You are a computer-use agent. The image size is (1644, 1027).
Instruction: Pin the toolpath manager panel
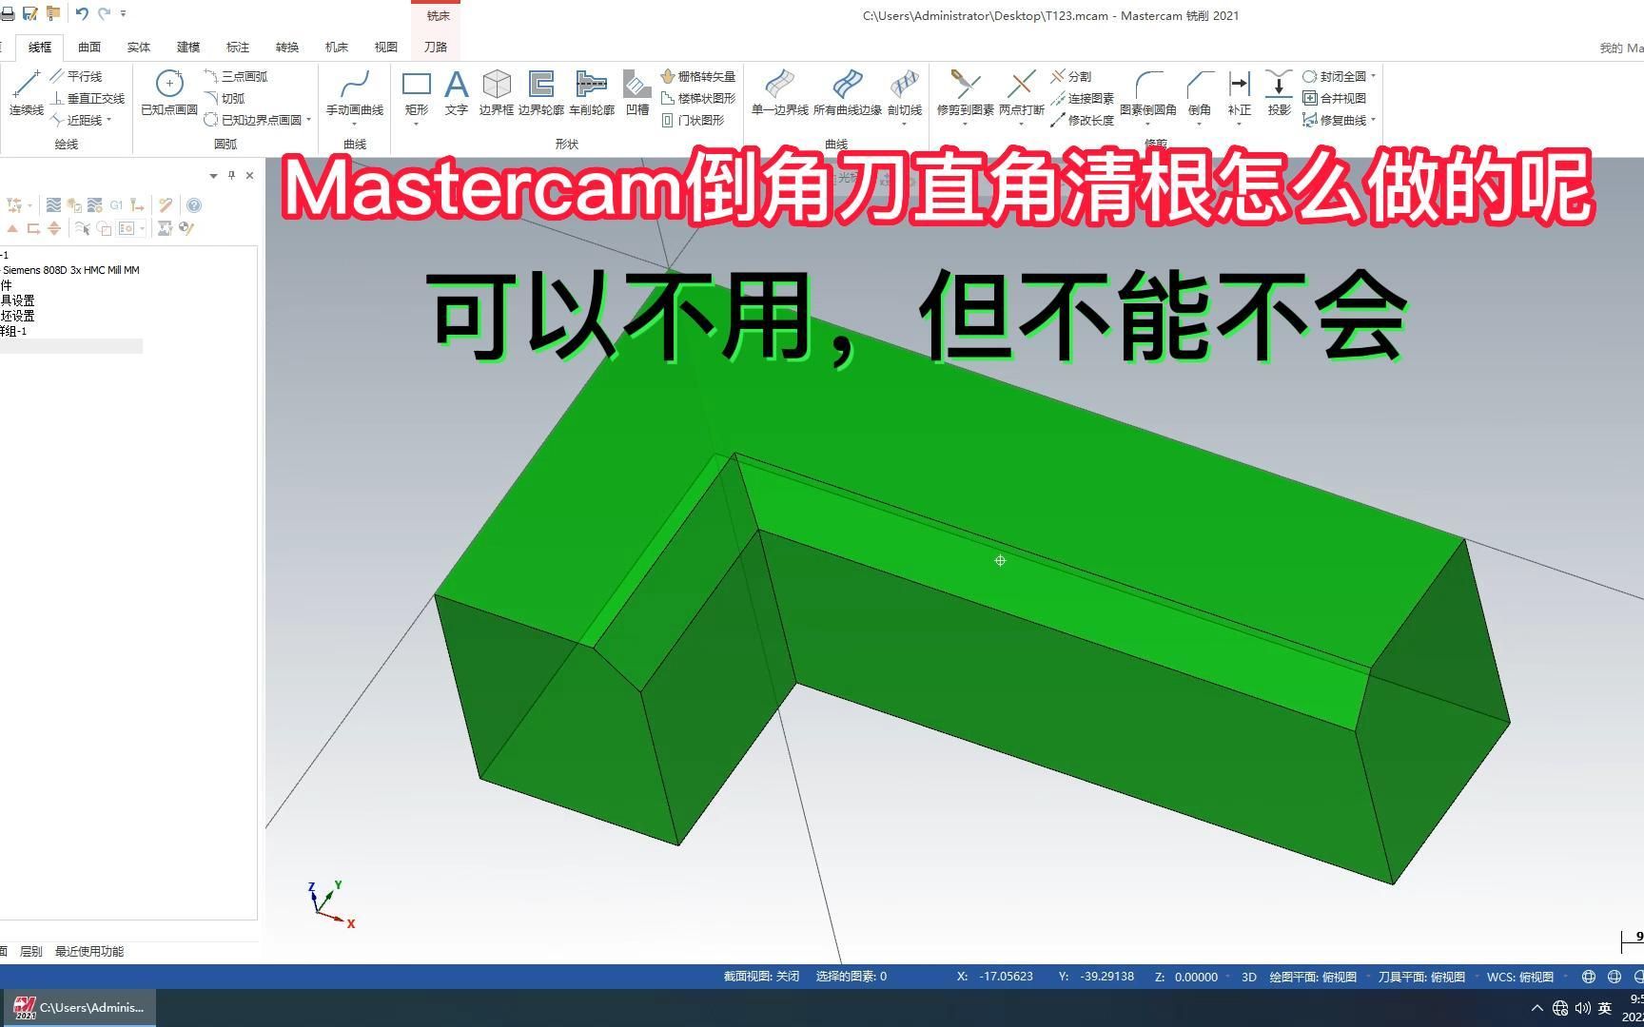tap(231, 175)
